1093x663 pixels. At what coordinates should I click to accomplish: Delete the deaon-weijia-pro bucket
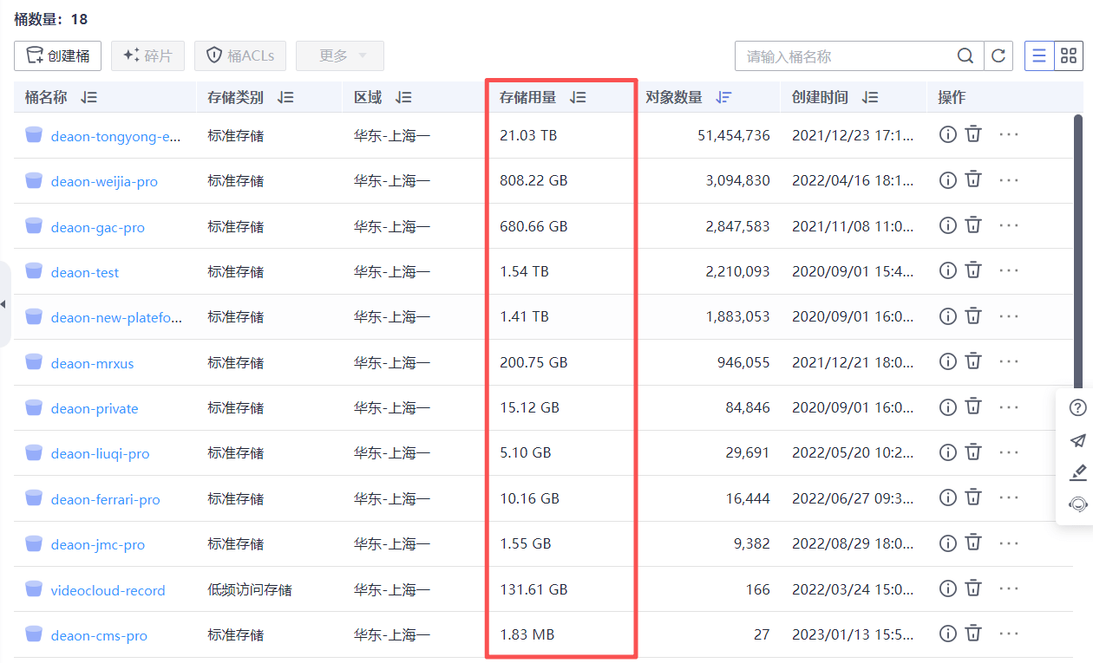(974, 180)
